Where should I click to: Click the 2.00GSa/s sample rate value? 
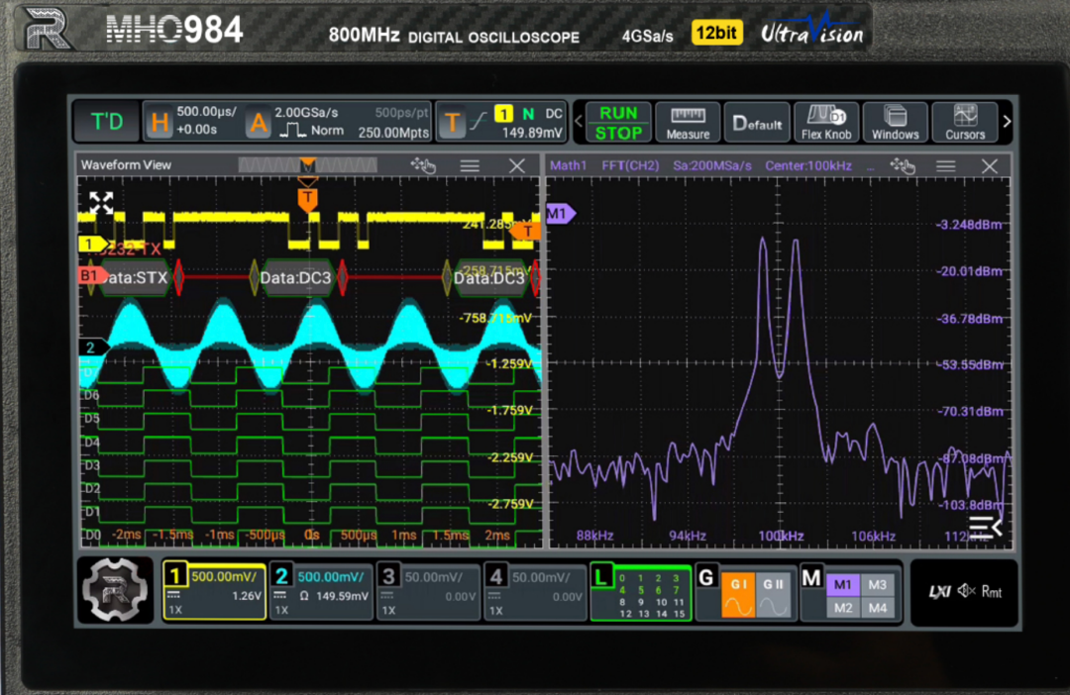click(306, 113)
